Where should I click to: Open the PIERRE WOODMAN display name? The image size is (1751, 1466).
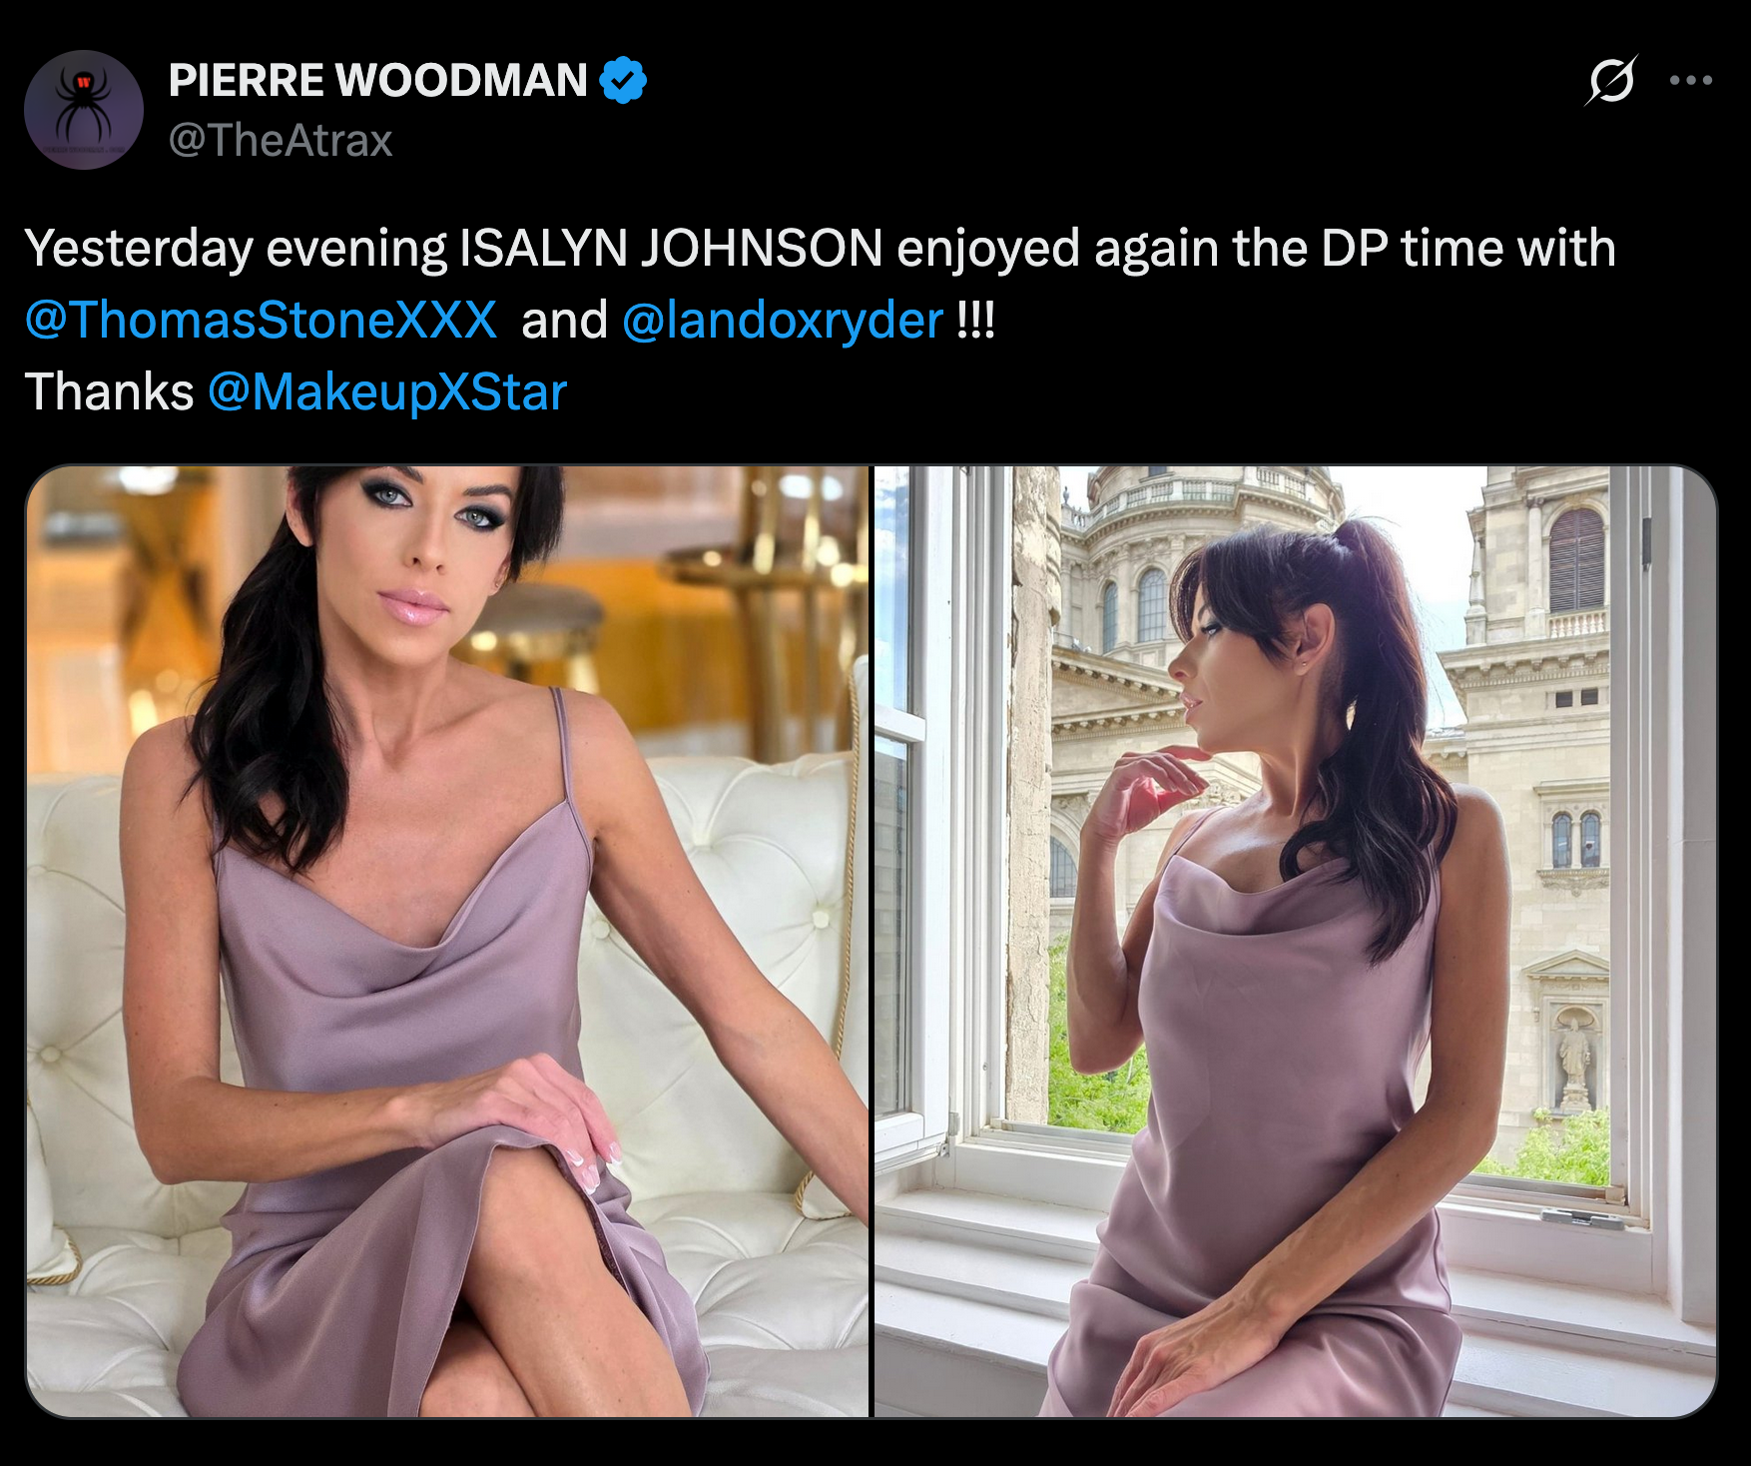coord(378,81)
